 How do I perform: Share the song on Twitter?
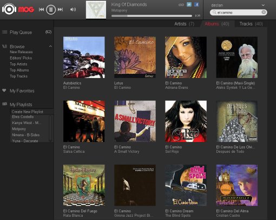coord(189,4)
